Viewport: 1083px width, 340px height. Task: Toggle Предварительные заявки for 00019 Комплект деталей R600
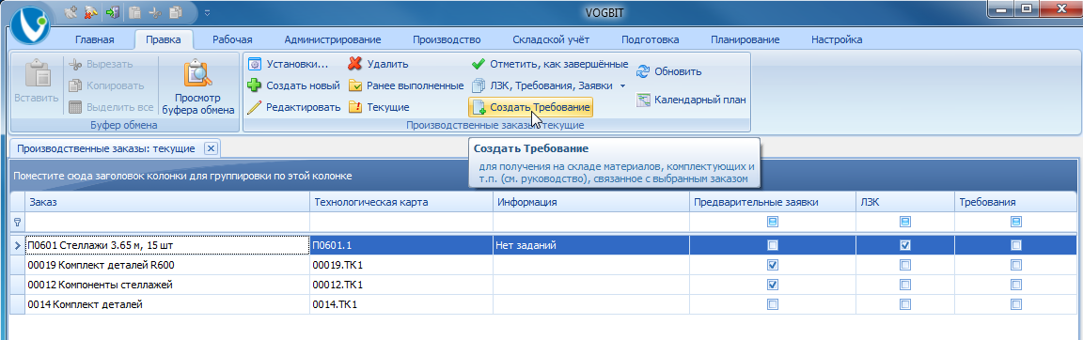[773, 265]
